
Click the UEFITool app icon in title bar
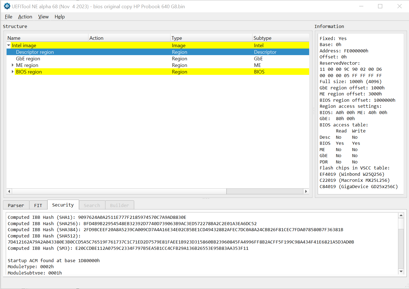click(x=7, y=6)
